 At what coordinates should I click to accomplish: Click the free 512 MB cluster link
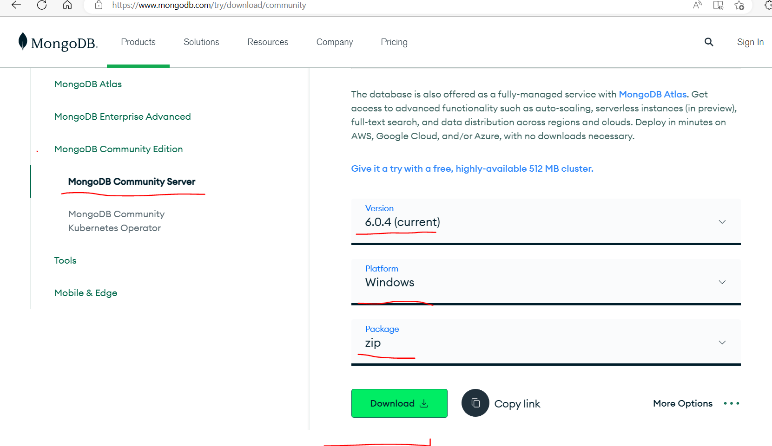pyautogui.click(x=472, y=168)
